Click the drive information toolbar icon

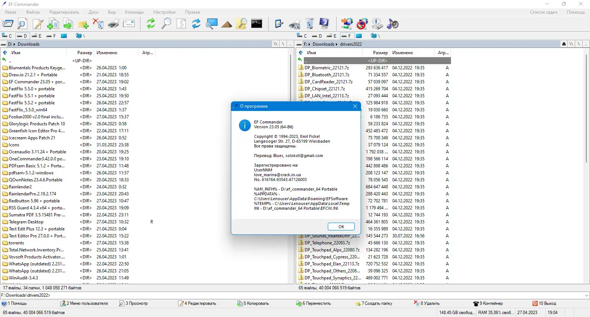point(377,24)
